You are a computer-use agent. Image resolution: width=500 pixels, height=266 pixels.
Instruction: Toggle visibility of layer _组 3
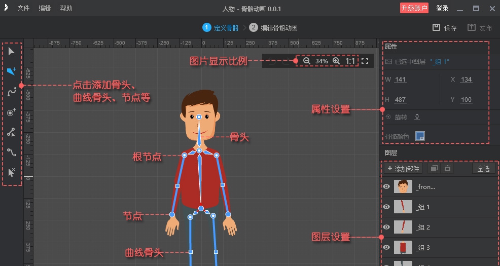386,248
